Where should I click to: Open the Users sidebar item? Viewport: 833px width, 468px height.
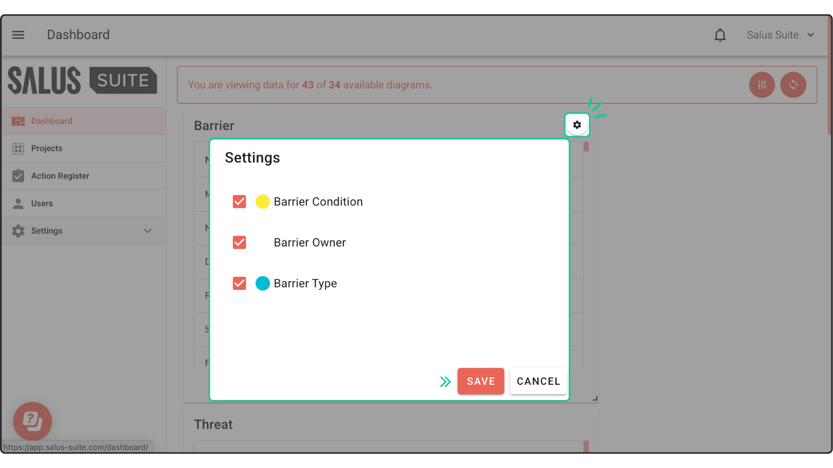pos(42,204)
